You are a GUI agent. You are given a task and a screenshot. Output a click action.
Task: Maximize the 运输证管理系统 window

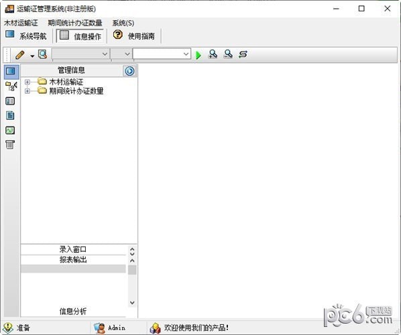[x=361, y=9]
